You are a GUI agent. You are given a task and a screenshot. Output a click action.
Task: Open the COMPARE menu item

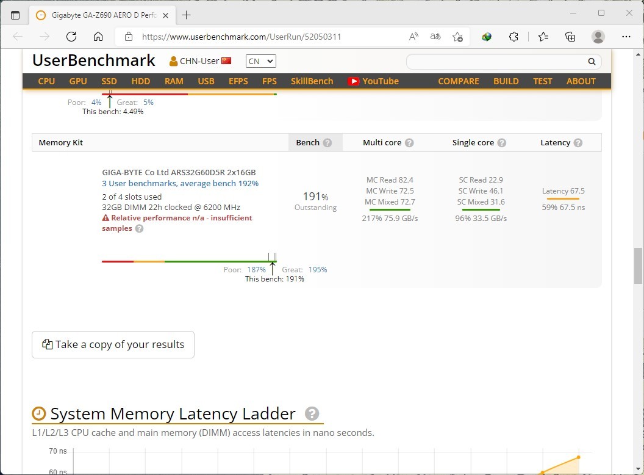pyautogui.click(x=459, y=81)
